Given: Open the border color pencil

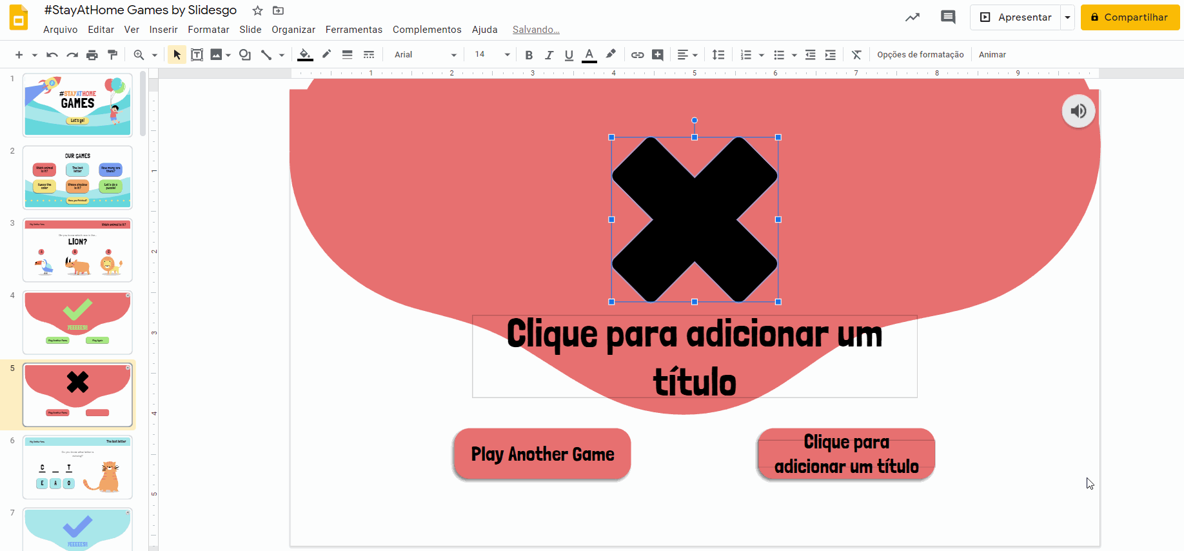Looking at the screenshot, I should tap(326, 55).
